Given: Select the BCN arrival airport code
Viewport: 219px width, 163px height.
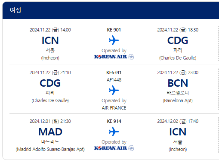Looking at the screenshot, I should click(178, 83).
